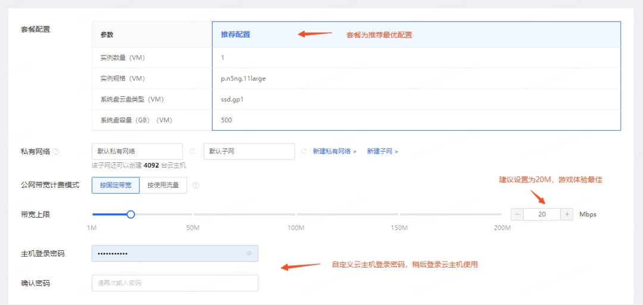Select 按固定带宽 billing mode

(x=116, y=185)
